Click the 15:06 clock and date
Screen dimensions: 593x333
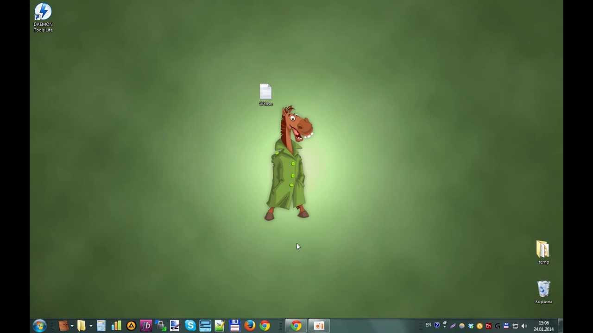(543, 326)
